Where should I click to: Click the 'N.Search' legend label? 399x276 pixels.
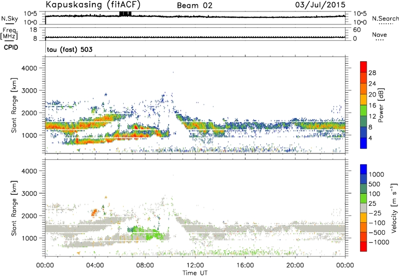[x=385, y=18]
